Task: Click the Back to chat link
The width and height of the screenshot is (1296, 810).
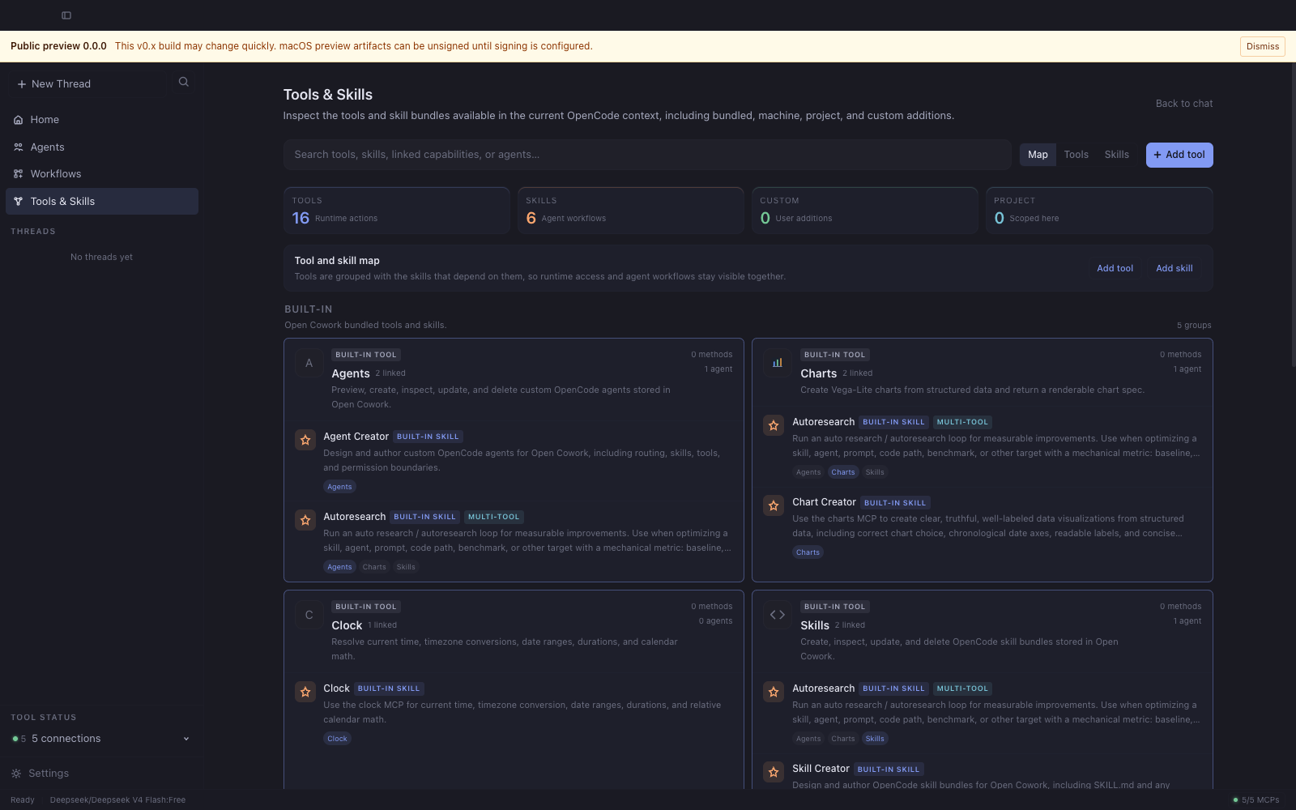Action: point(1183,104)
